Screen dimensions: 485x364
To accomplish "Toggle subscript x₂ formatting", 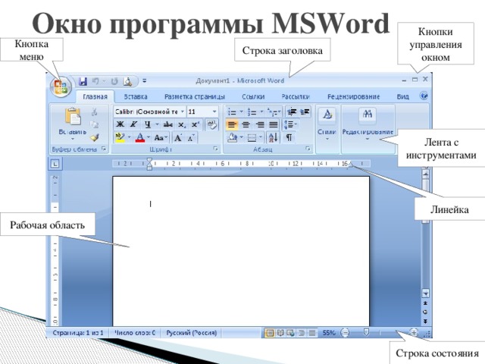I will click(x=182, y=124).
